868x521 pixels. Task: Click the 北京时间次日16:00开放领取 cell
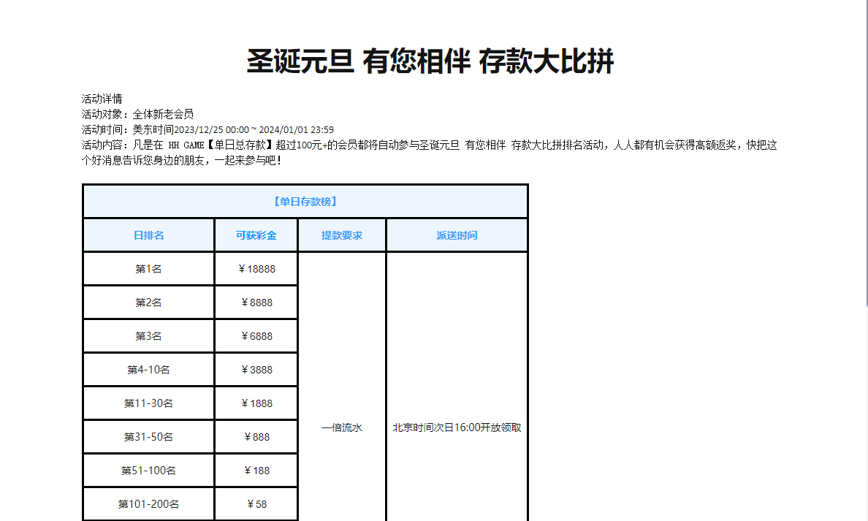pyautogui.click(x=457, y=427)
